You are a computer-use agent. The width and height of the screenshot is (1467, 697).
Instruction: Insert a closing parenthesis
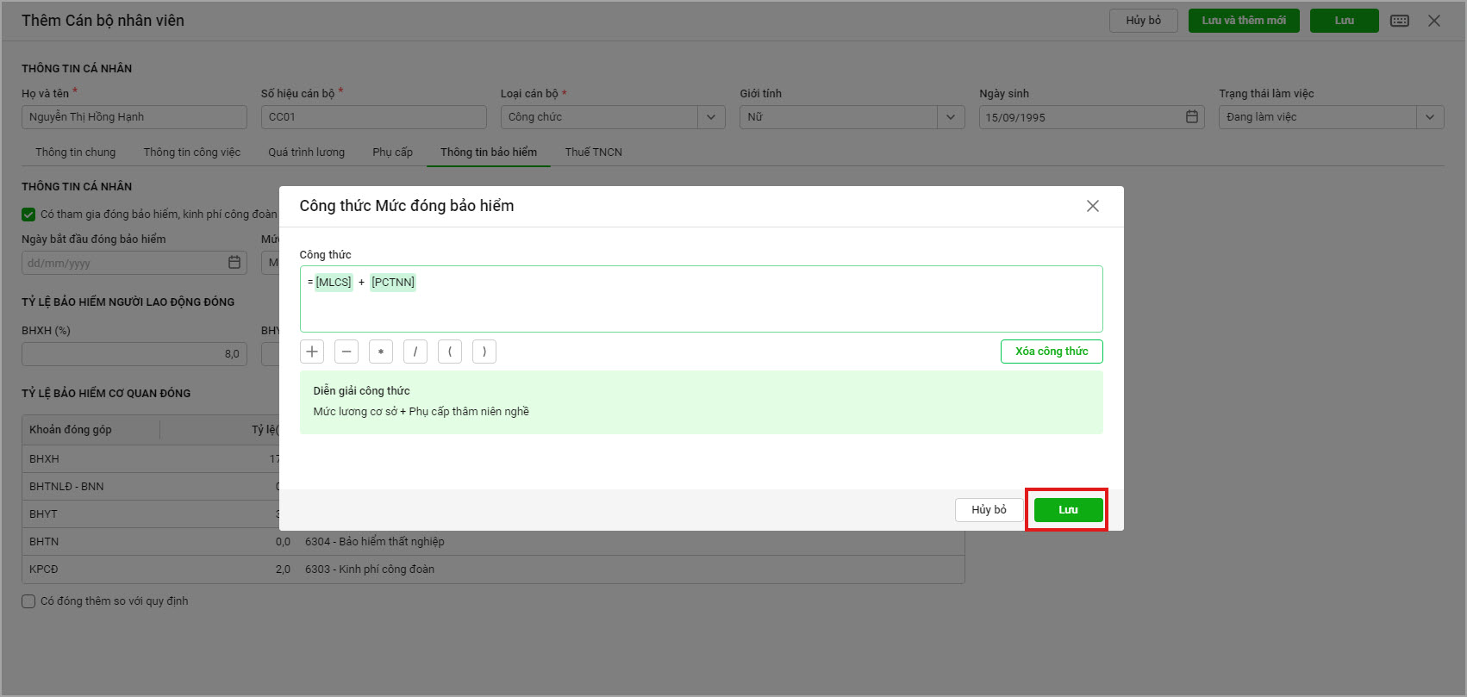[x=484, y=352]
